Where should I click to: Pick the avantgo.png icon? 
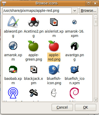coord(74,46)
